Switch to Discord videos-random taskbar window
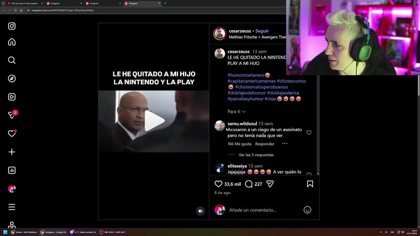420x236 pixels. [x=83, y=232]
